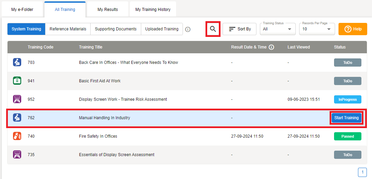Open the Sort By options
This screenshot has width=372, height=179.
point(239,29)
